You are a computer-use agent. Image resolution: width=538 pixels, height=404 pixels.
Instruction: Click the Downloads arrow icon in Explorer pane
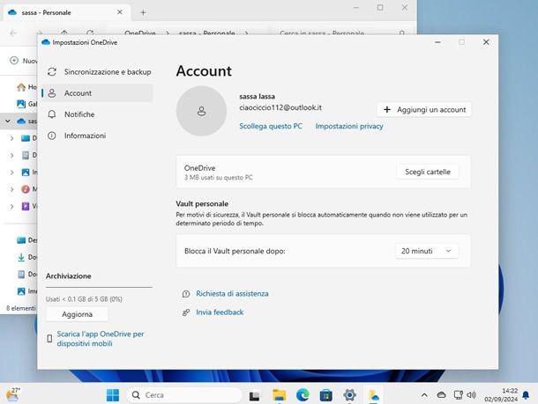(x=21, y=257)
